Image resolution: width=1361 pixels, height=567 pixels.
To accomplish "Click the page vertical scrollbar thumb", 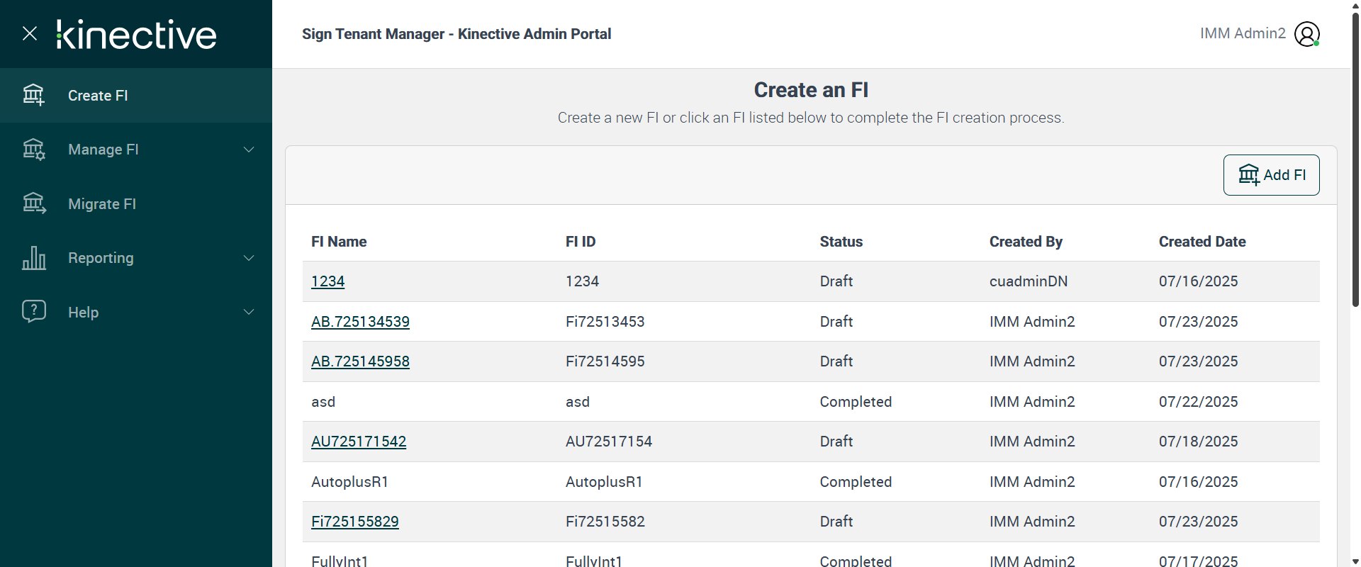I will [1355, 156].
